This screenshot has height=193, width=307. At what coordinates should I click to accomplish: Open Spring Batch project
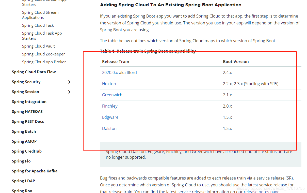[24, 131]
